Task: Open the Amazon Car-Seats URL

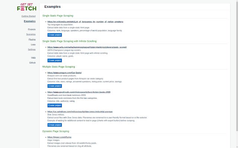Action: (64, 73)
